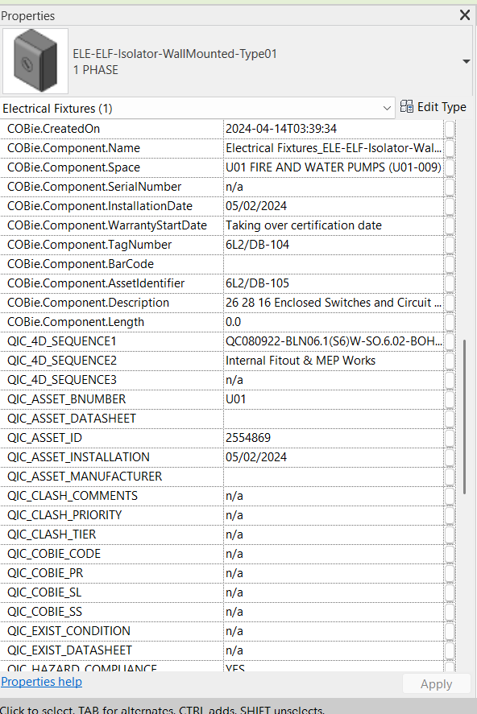Click the small button beside COBie.CreatedOn
This screenshot has width=477, height=714.
tap(450, 129)
